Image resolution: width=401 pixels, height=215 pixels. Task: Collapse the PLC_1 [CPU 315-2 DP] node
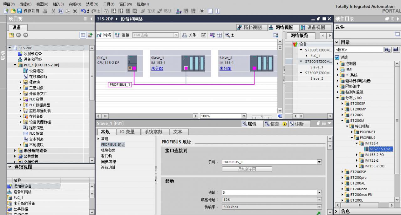15,65
